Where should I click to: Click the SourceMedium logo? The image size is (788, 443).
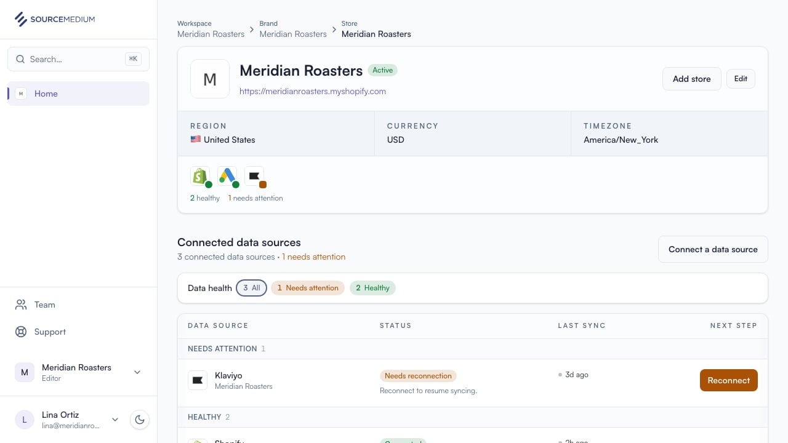55,19
